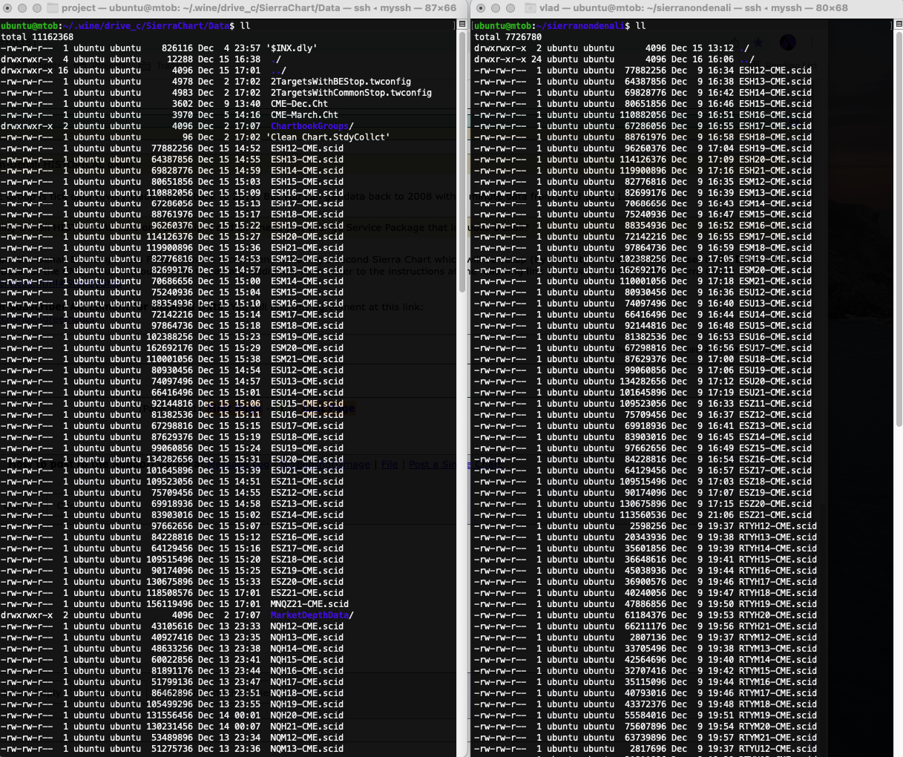Viewport: 903px width, 757px height.
Task: Click RTYH12-CME.scid file name
Action: pyautogui.click(x=778, y=526)
